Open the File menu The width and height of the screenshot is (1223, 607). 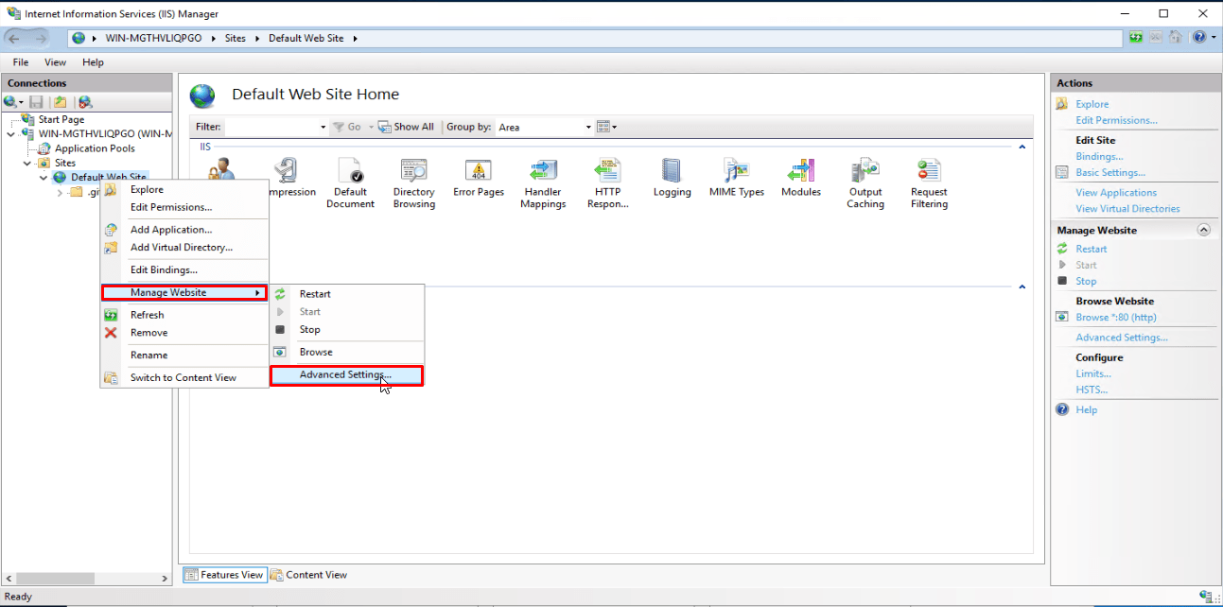(x=21, y=62)
